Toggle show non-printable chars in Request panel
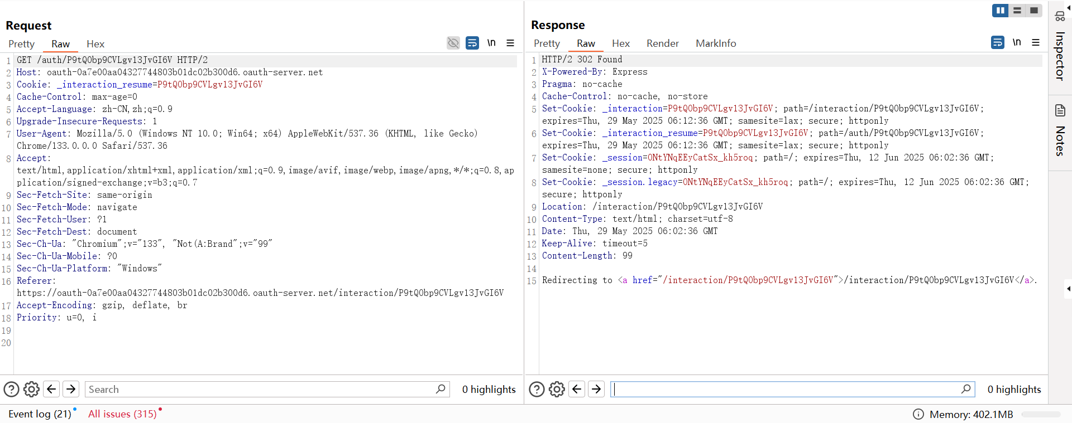The height and width of the screenshot is (423, 1072). (491, 43)
